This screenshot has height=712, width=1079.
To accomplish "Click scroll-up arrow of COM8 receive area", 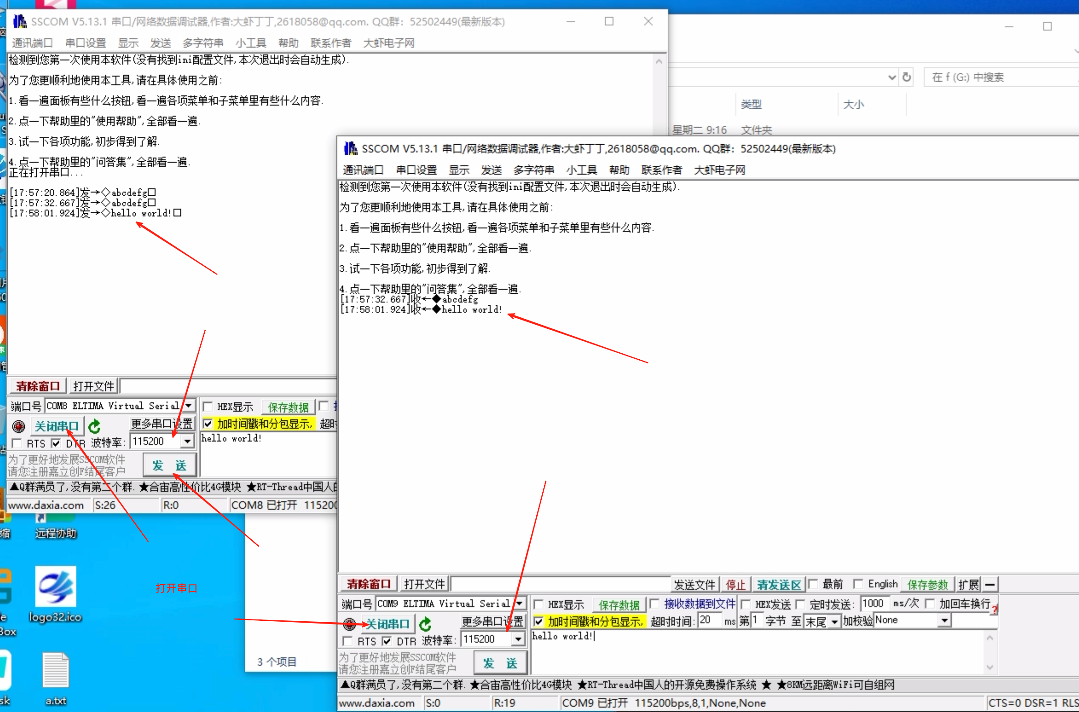I will click(x=659, y=61).
